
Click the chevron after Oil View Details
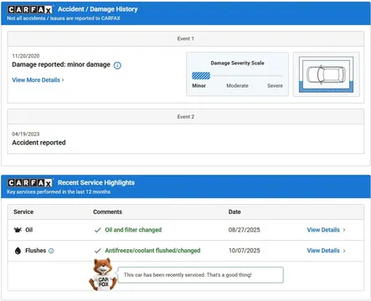[x=344, y=230]
